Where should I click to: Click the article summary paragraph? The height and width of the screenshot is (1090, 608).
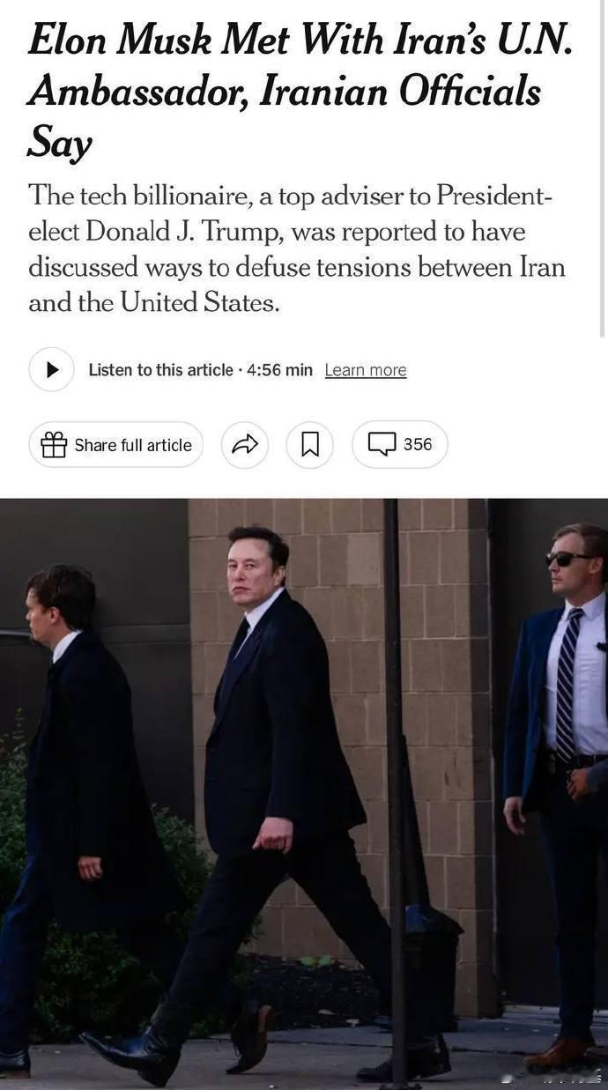[297, 249]
